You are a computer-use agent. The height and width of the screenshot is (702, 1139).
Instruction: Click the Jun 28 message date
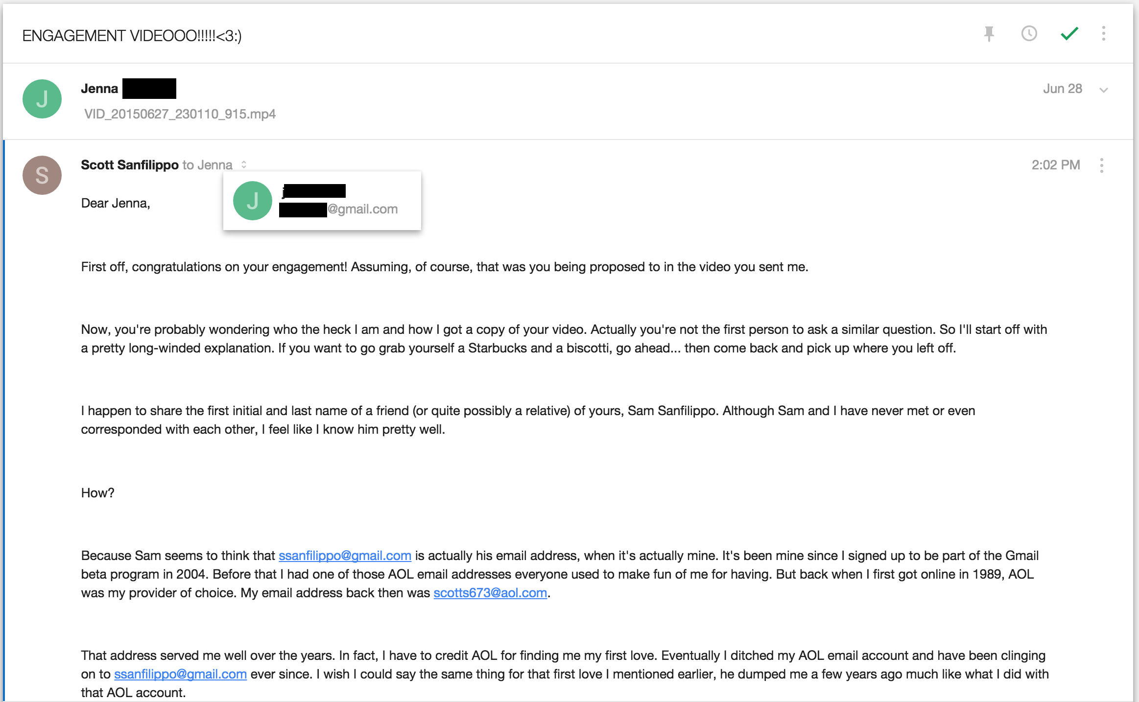click(x=1062, y=89)
